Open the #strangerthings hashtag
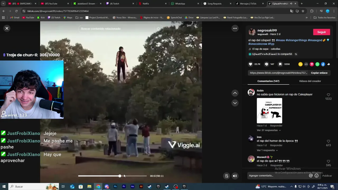Image resolution: width=338 pixels, height=190 pixels. tap(296, 40)
